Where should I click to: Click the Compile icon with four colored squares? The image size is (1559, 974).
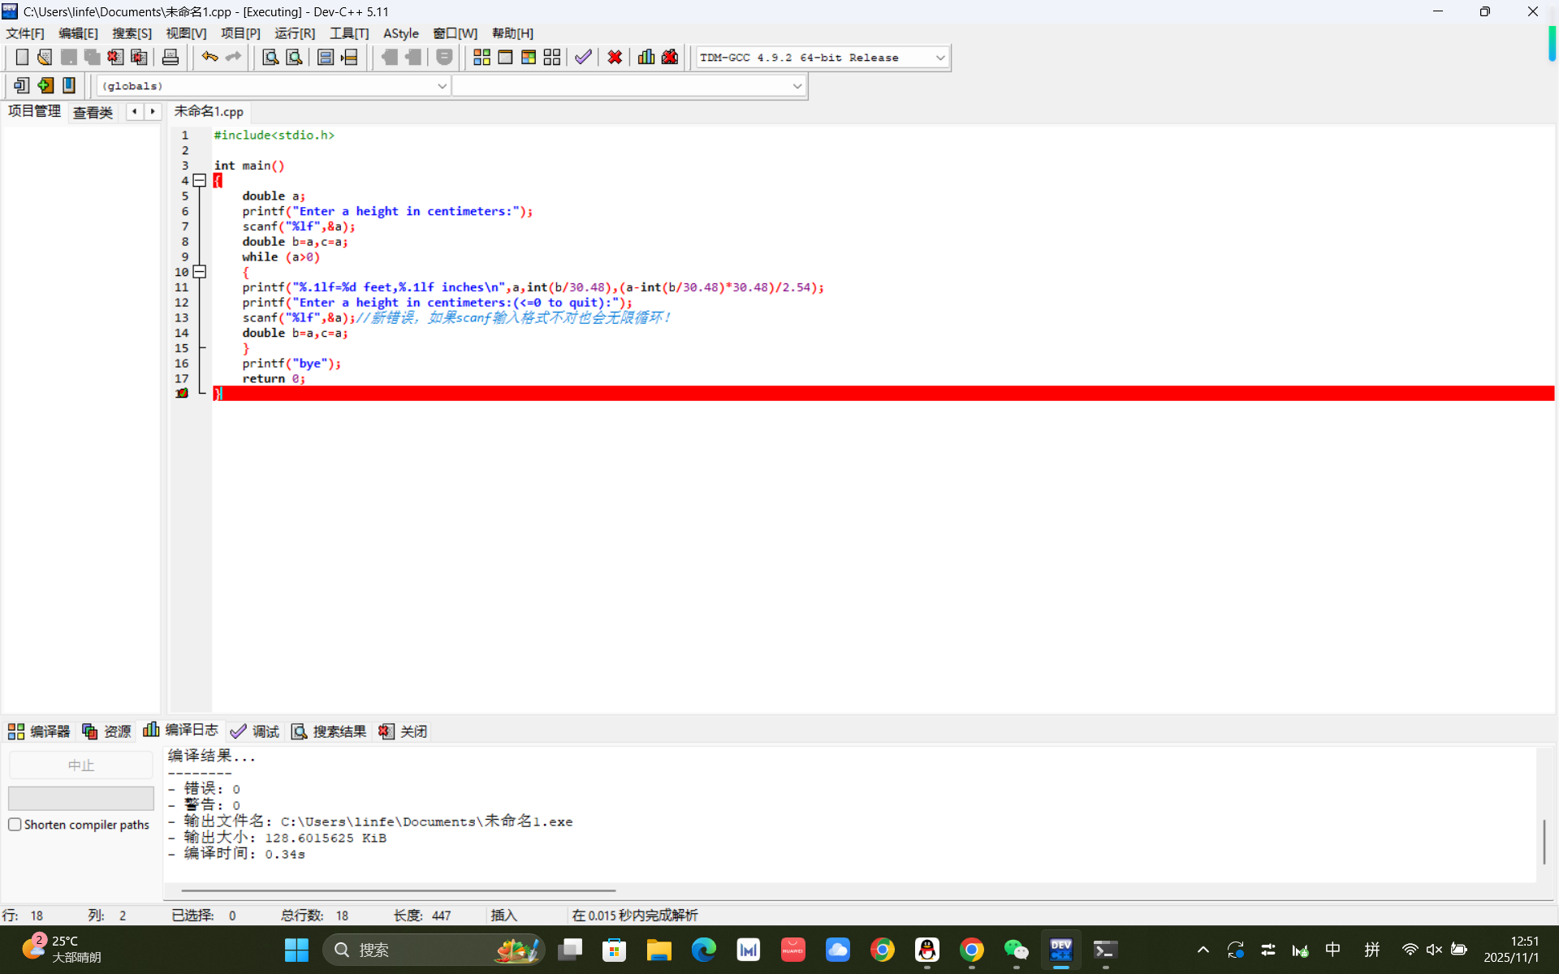tap(482, 57)
